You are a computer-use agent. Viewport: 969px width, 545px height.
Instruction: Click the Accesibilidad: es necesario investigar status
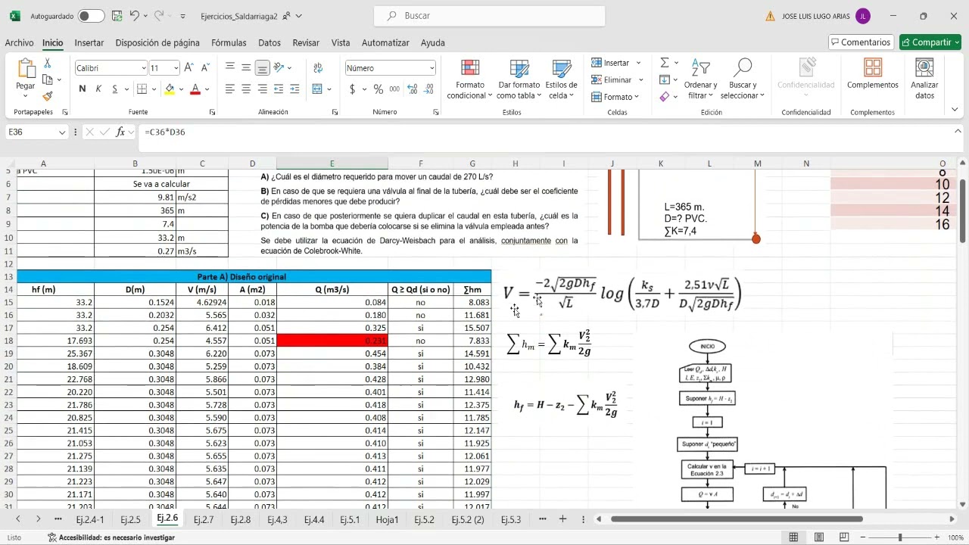[111, 537]
